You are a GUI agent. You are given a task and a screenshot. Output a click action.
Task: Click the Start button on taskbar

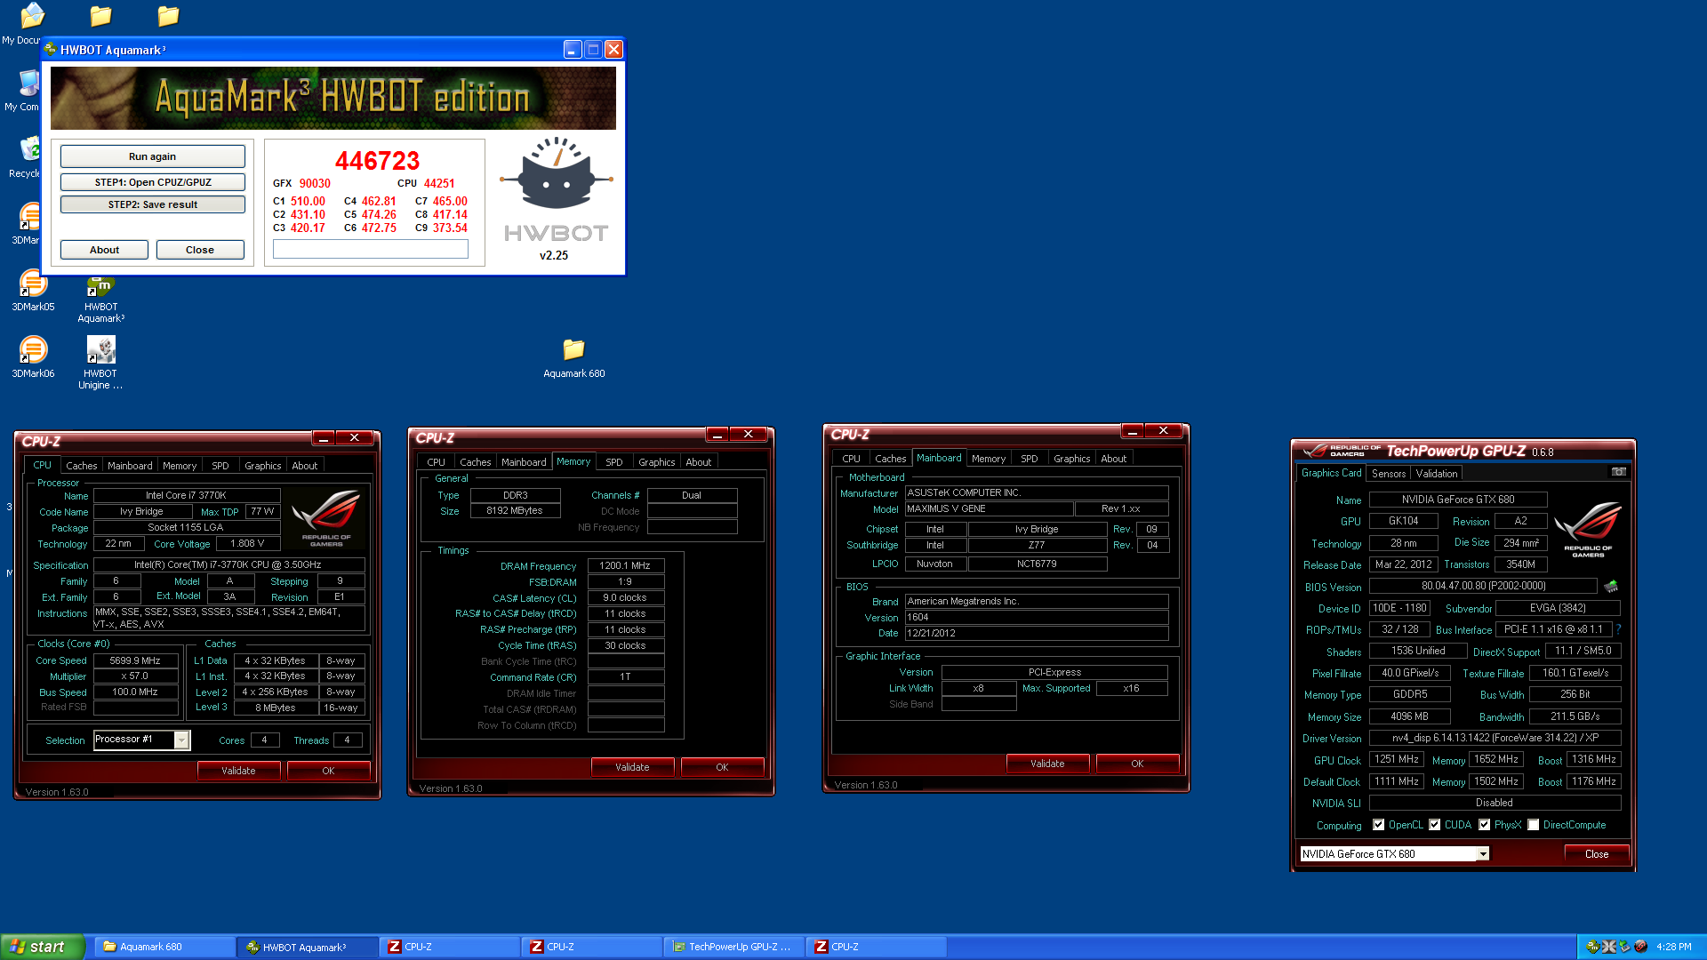point(42,947)
